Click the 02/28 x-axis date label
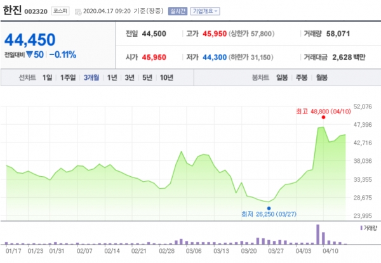The width and height of the screenshot is (381, 263). pos(166,251)
